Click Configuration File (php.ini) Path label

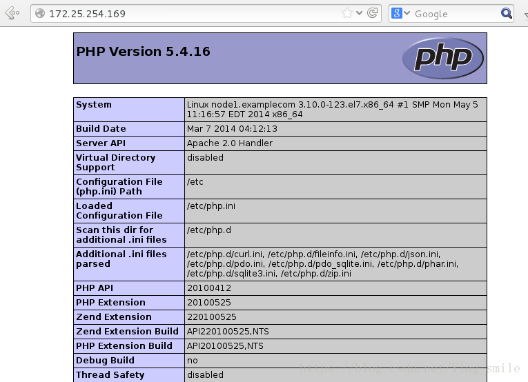[119, 187]
